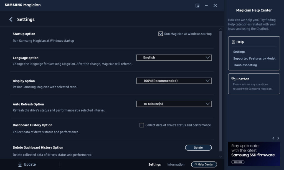Click the Delete Dashboard History Option heading
Screen dimensions: 284x170
(x=38, y=147)
